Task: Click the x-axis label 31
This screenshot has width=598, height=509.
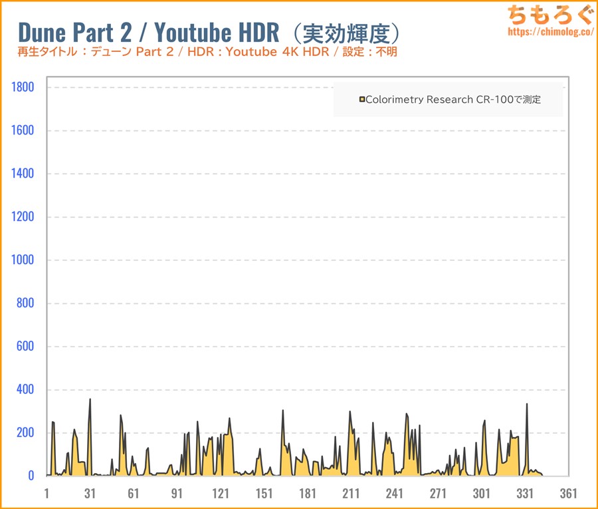Action: click(x=90, y=493)
